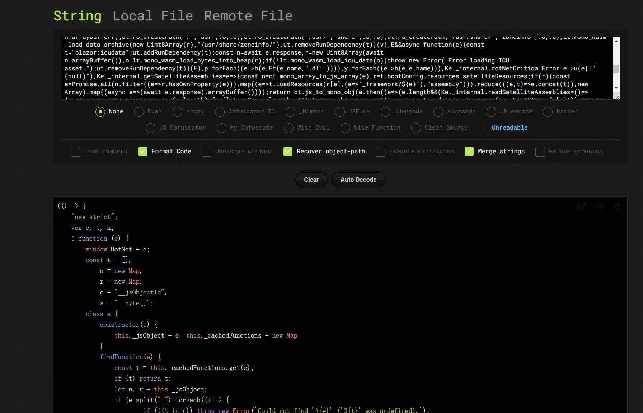Click the window.DotNet = e line
This screenshot has height=413, width=643.
pos(117,249)
